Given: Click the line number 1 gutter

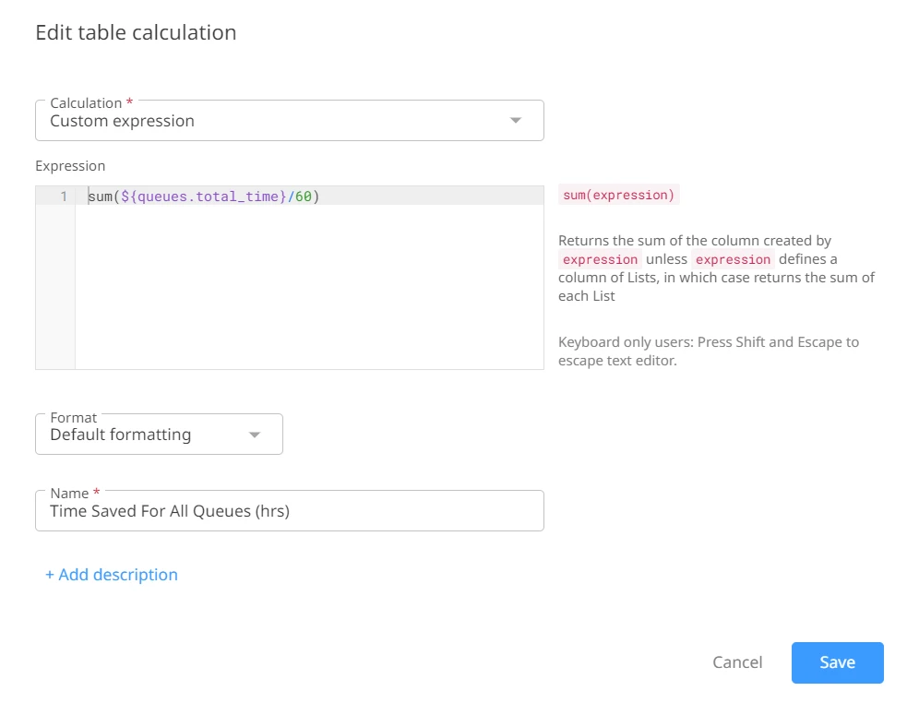Looking at the screenshot, I should click(x=64, y=197).
